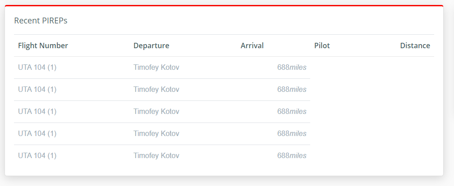Click 688 miles in the last row
This screenshot has width=454, height=186.
click(292, 156)
